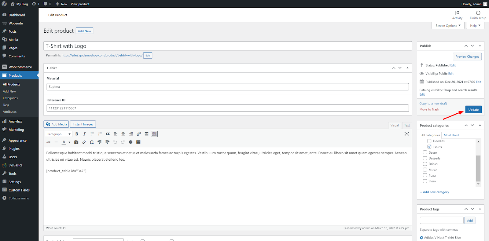Uncheck the Tshirts category
This screenshot has height=241, width=489.
(429, 147)
